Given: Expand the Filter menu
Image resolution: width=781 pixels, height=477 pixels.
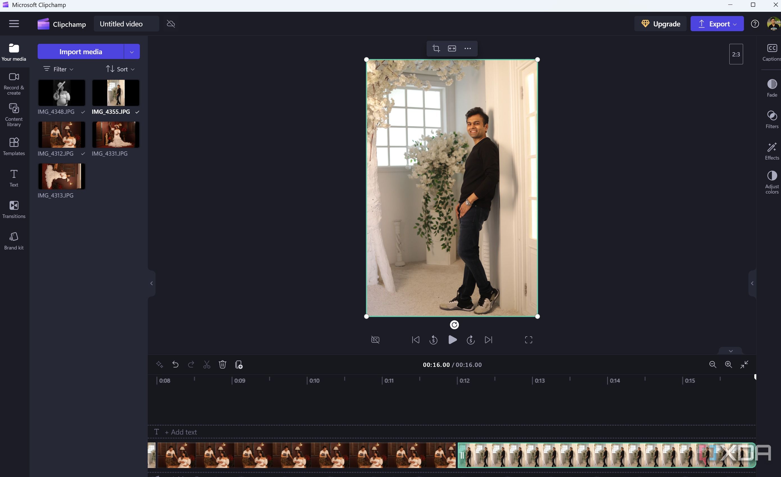Looking at the screenshot, I should [58, 69].
